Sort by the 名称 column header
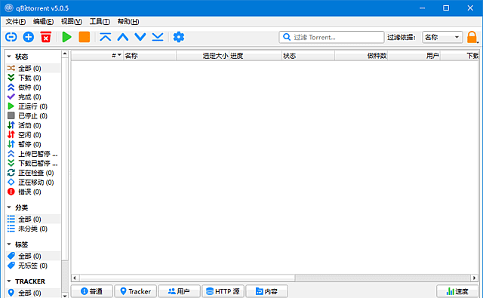The height and width of the screenshot is (298, 483). [x=149, y=56]
